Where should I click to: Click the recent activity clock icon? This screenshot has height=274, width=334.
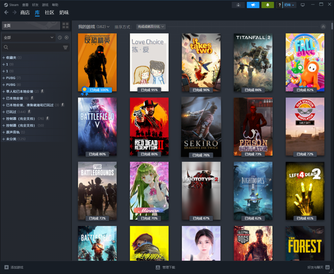click(x=60, y=37)
